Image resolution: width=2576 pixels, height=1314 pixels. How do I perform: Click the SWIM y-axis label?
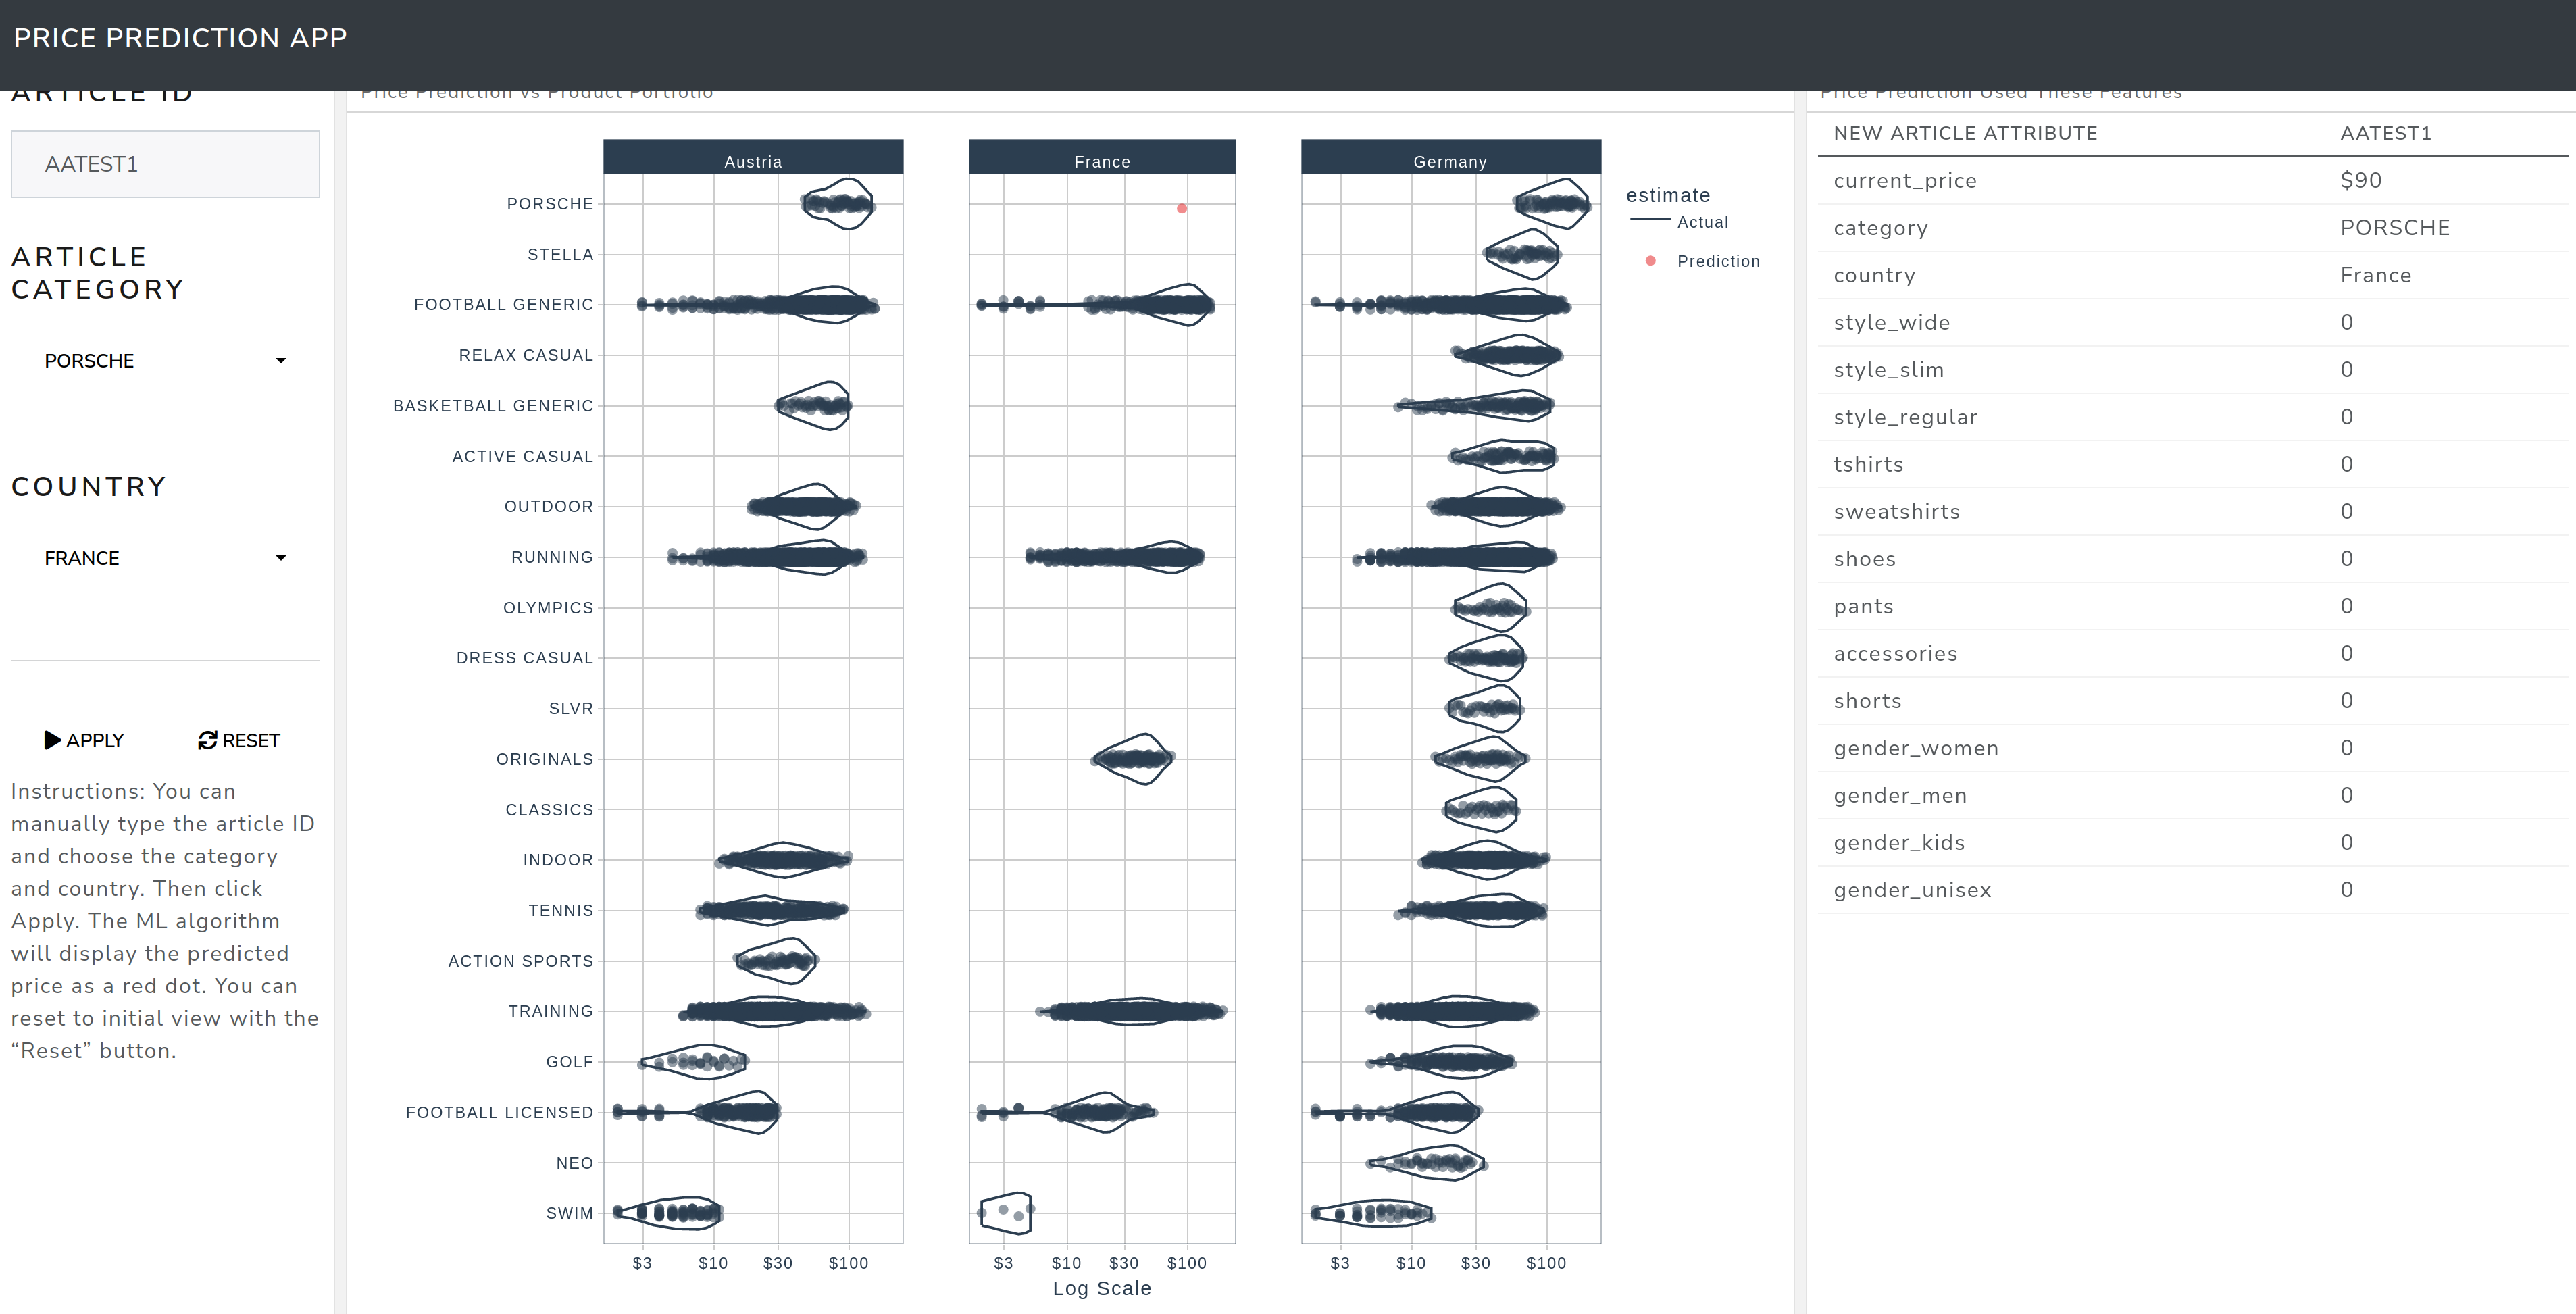(x=569, y=1213)
